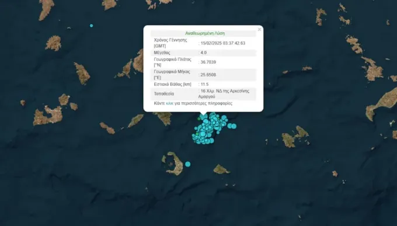The height and width of the screenshot is (226, 397).
Task: Click the Sifnos island on the map
Action: [x=82, y=73]
